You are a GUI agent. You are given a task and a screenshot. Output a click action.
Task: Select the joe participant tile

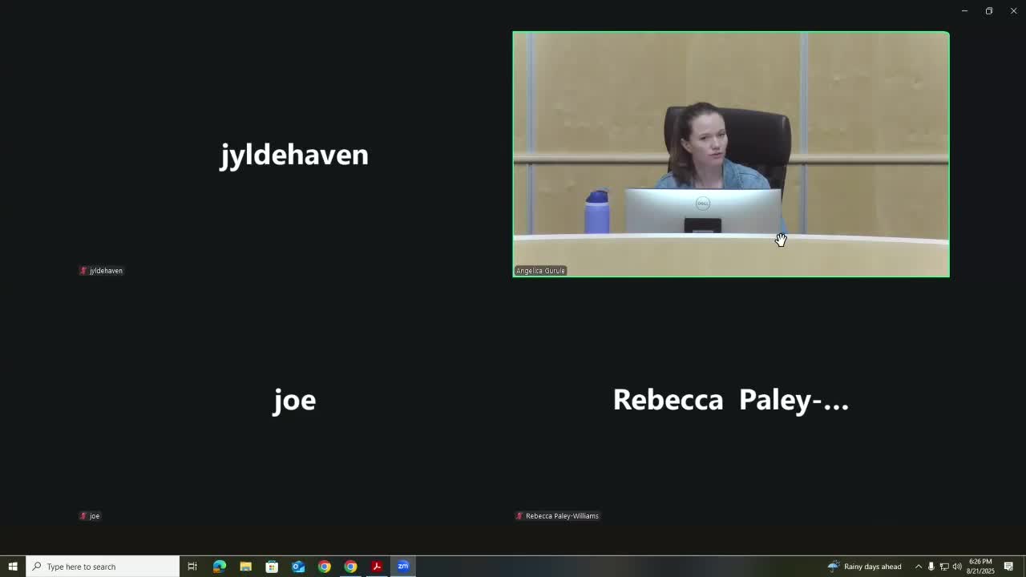294,400
